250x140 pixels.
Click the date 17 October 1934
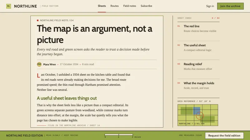pyautogui.click(x=69, y=64)
